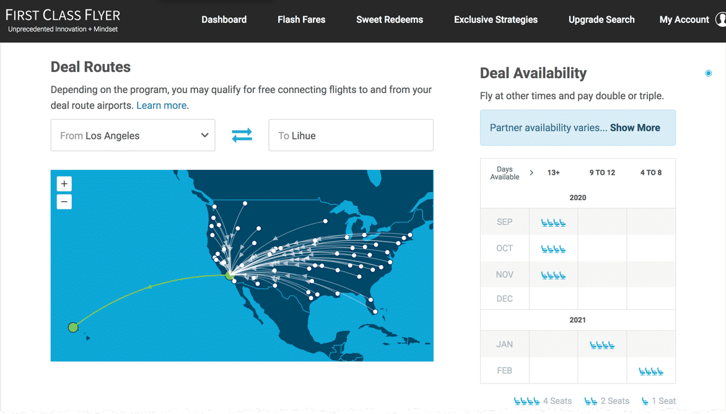The height and width of the screenshot is (414, 726).
Task: Select January 9 to 12 seat icons
Action: pos(602,345)
